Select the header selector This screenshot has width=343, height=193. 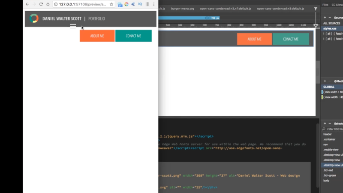click(x=328, y=134)
